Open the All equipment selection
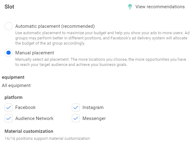Screen dimensions: 194x145 pos(16,86)
